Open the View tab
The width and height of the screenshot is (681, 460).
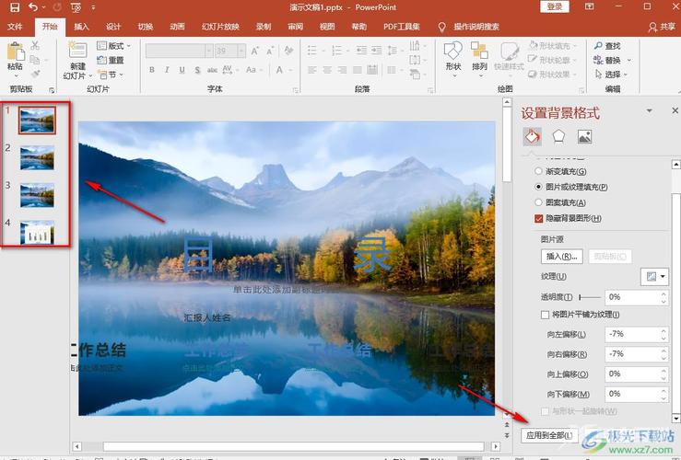point(327,27)
